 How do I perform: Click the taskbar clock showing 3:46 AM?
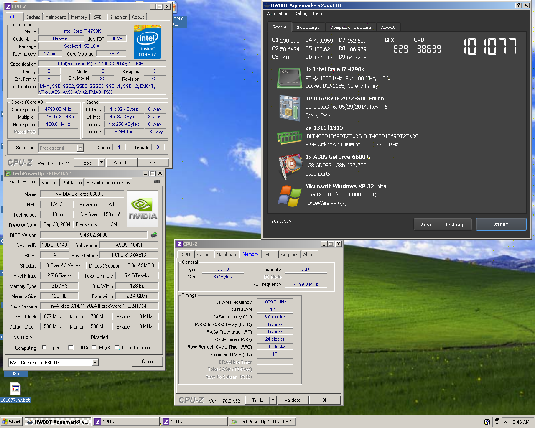[521, 422]
